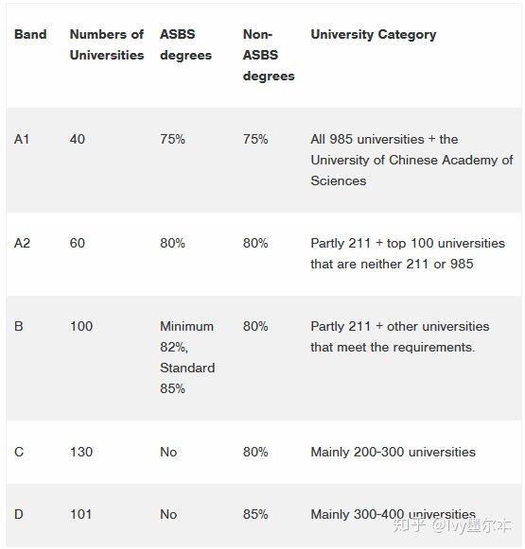Click the 85% cell in row D

(255, 514)
